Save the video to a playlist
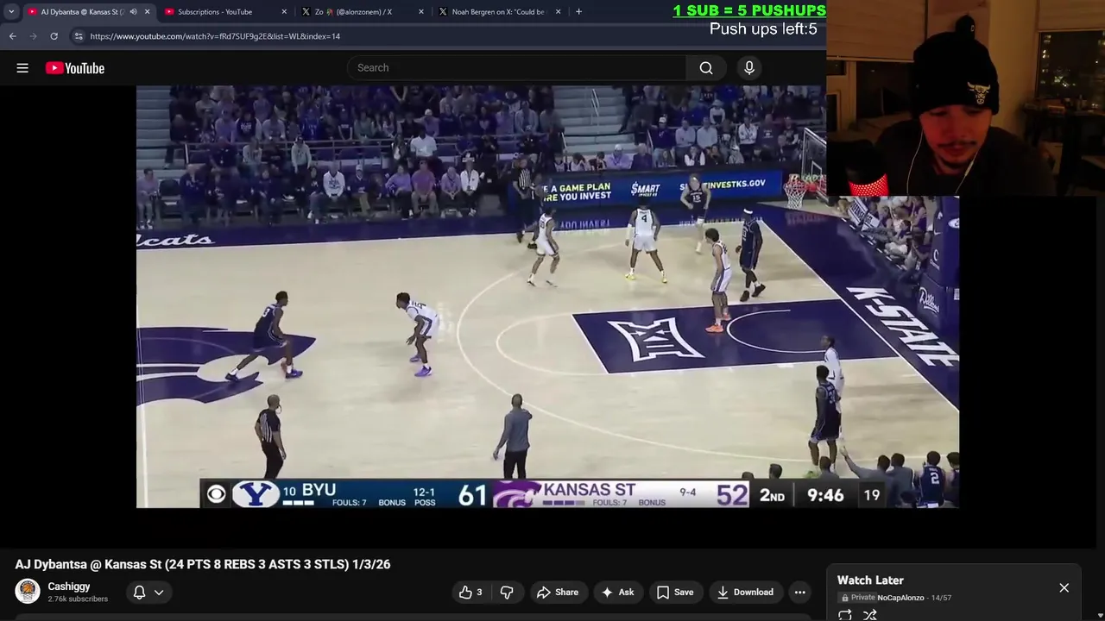 coord(675,593)
